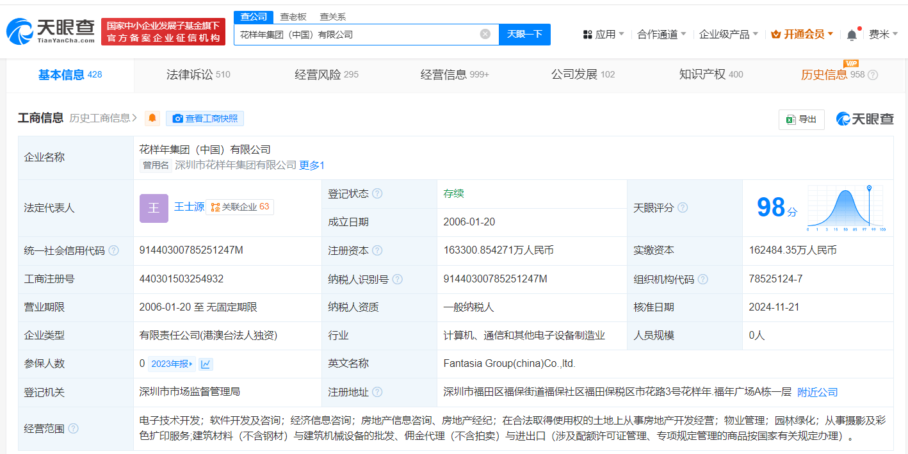Open the 开通会员 dropdown

coord(802,35)
